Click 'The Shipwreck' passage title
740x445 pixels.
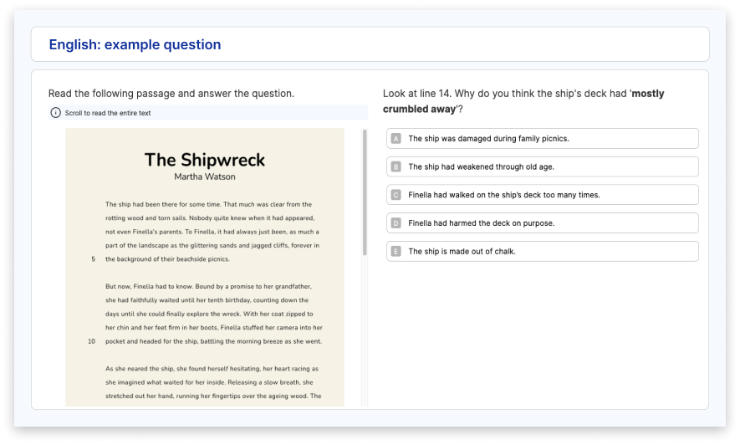pos(205,160)
